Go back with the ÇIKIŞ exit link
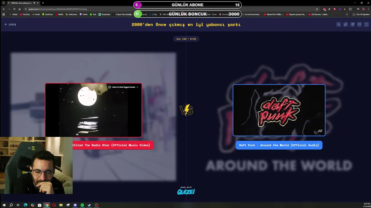This screenshot has width=371, height=208. 10,25
